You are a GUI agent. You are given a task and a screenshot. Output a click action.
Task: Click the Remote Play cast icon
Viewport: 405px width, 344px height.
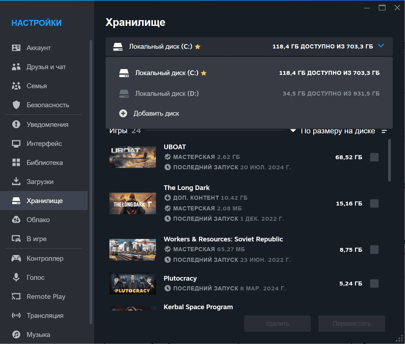tap(16, 296)
